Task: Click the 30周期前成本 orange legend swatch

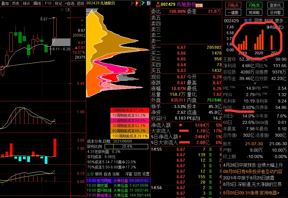Action: coord(130,126)
